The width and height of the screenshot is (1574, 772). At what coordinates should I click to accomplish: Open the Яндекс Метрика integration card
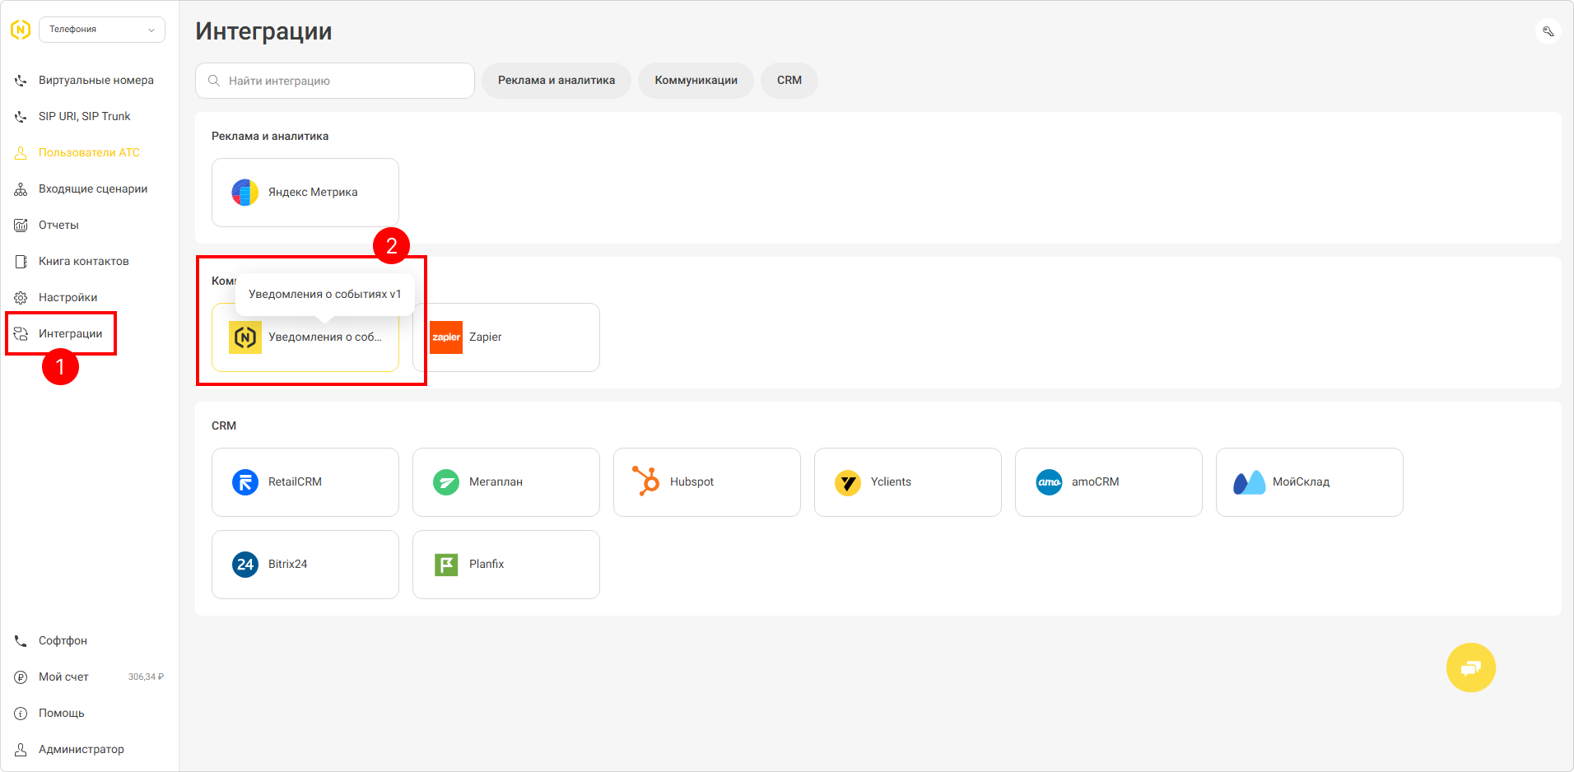click(305, 193)
